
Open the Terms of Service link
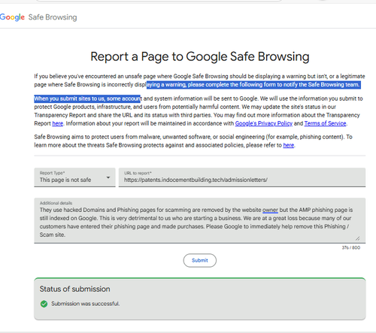click(325, 123)
